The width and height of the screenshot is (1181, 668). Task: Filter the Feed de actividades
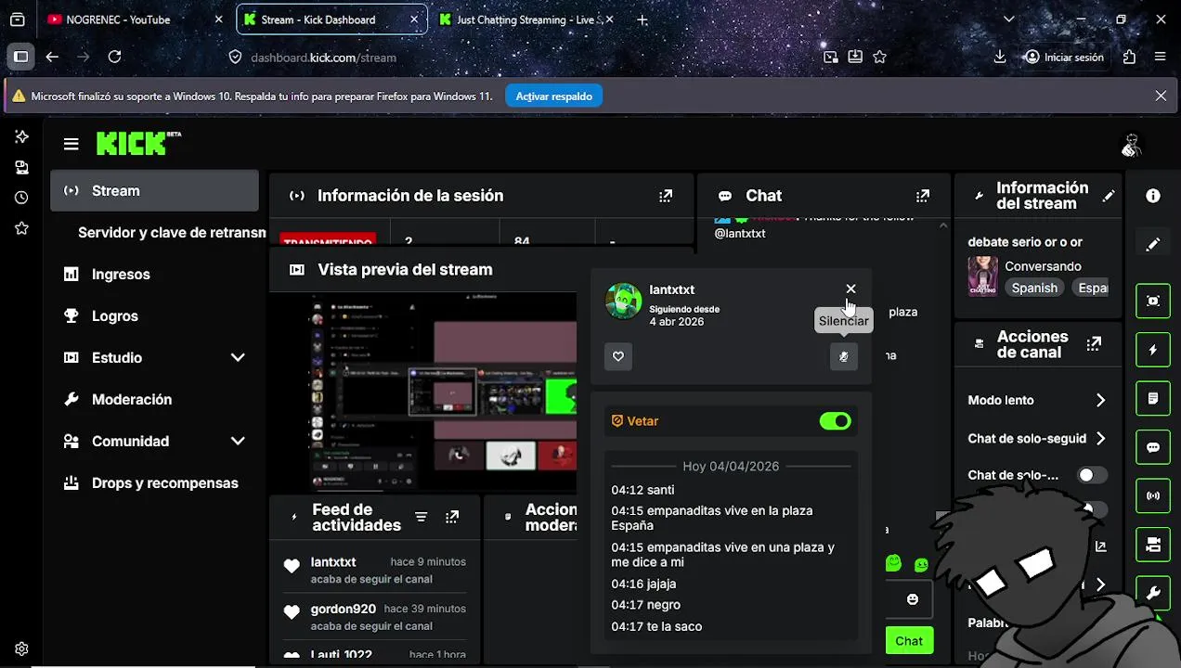pos(421,517)
